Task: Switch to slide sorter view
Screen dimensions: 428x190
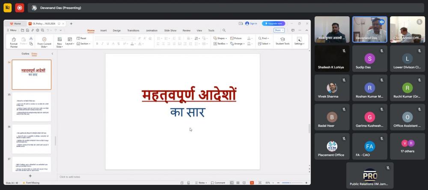Action: click(238, 183)
